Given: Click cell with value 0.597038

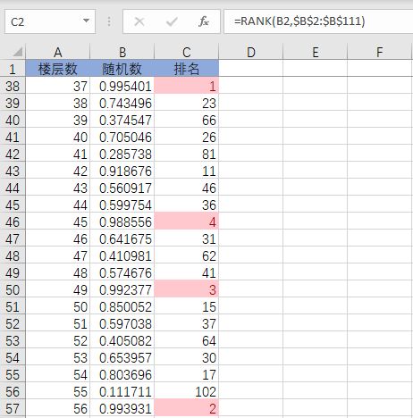Looking at the screenshot, I should coord(122,323).
